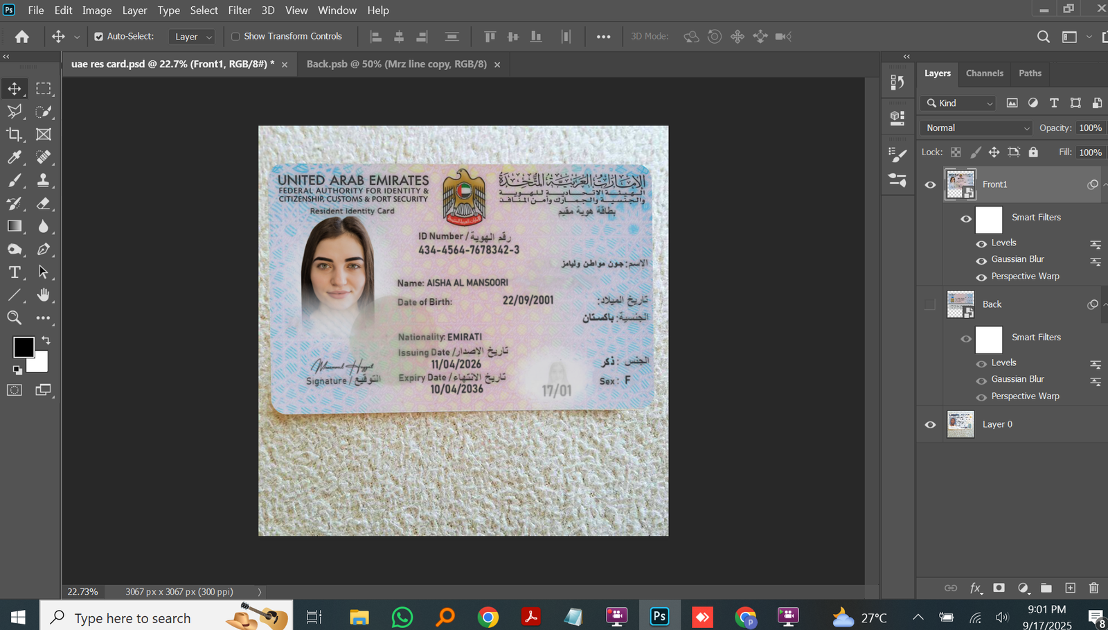Screen dimensions: 1108x630
Task: Click the foreground black color swatch
Action: [23, 347]
